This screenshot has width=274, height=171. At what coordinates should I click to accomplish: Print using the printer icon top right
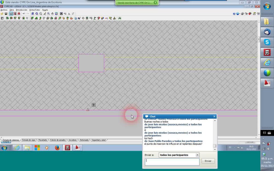click(242, 14)
